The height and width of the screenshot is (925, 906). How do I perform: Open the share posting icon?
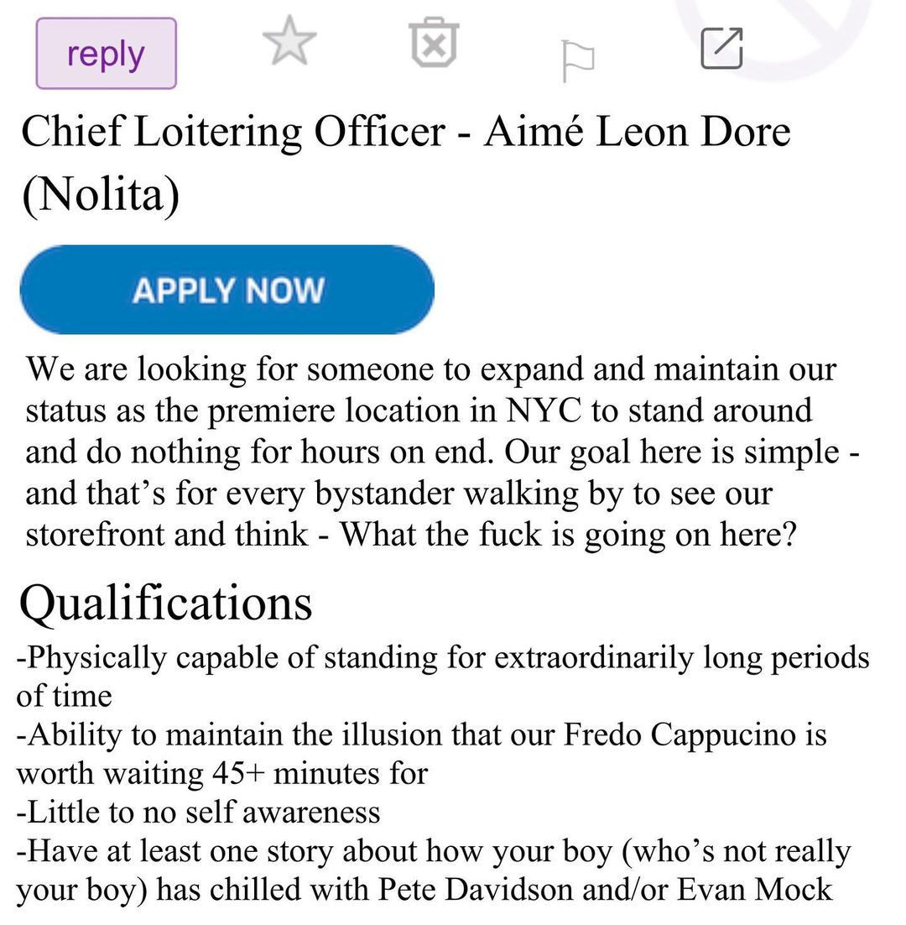(x=721, y=48)
